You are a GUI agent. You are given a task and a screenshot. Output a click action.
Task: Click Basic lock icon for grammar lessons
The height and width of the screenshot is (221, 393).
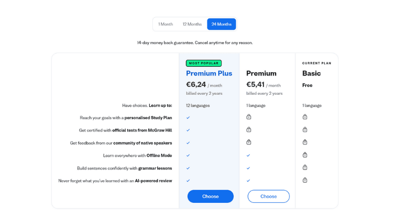(x=305, y=167)
